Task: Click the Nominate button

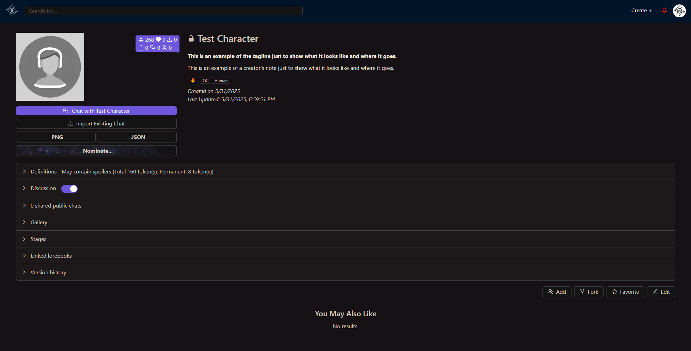Action: [96, 151]
